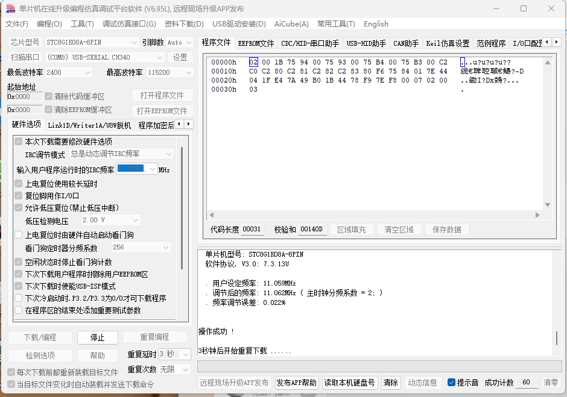567x397 pixels.
Task: Click the download progress bar
Action: pos(379,366)
